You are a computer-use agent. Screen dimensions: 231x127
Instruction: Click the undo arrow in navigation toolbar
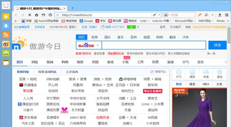click(x=43, y=15)
